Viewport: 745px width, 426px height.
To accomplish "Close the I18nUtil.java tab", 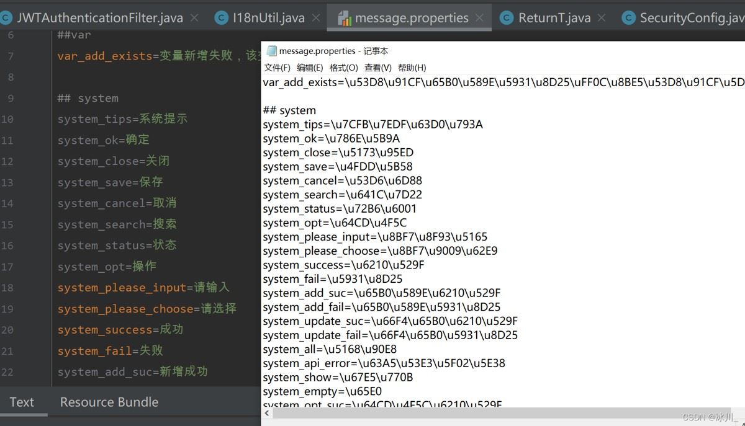I will tap(316, 18).
